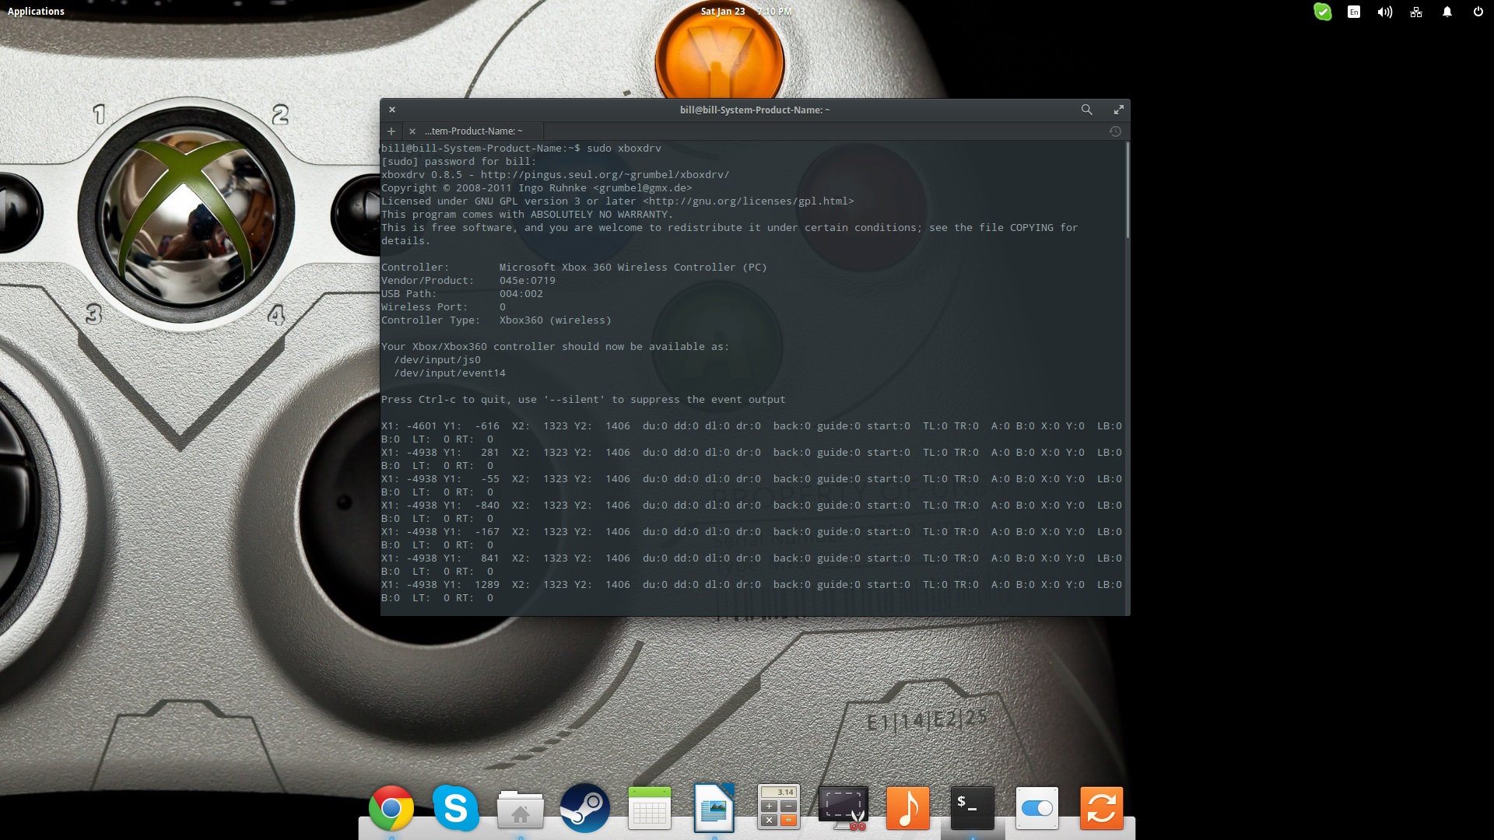This screenshot has width=1494, height=840.
Task: Open the Screenshot tool in dock
Action: coord(843,808)
